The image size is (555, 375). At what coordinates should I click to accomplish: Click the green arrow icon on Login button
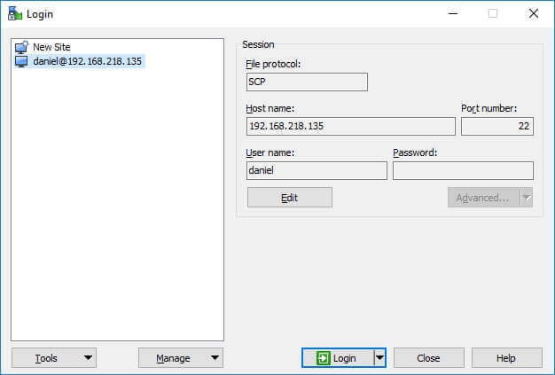pos(324,358)
